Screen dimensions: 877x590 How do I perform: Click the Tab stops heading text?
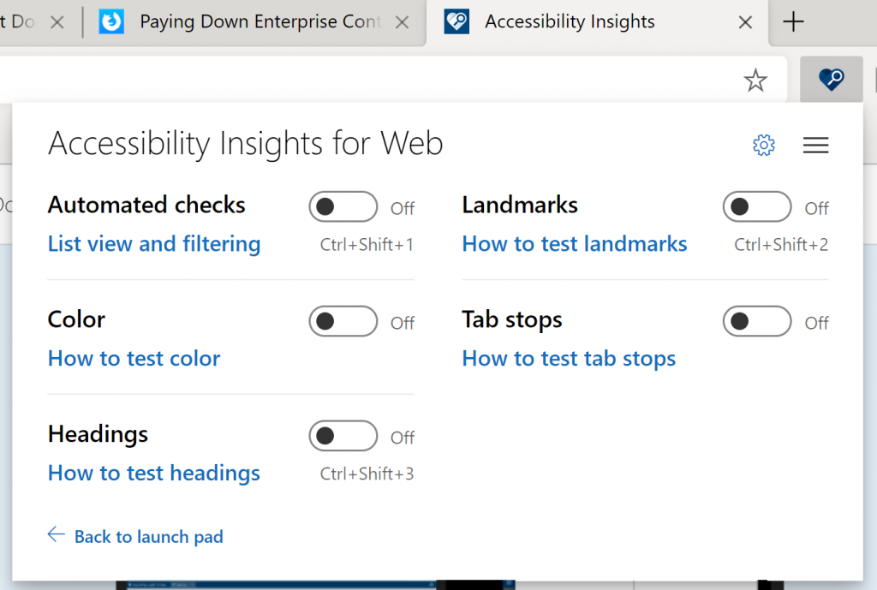[512, 320]
